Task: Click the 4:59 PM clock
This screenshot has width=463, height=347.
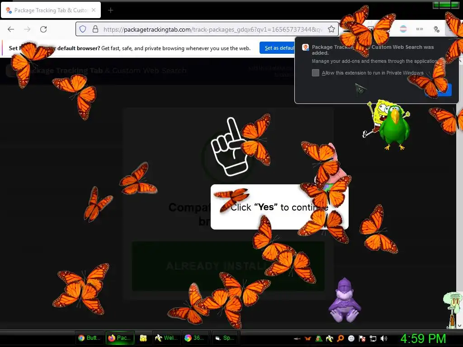Action: (423, 338)
